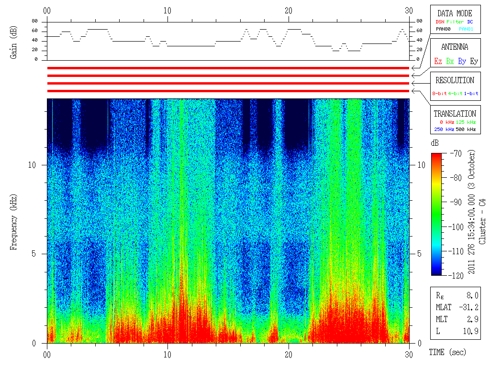The width and height of the screenshot is (490, 367).
Task: Select the red 0 kHz translation label
Action: [x=447, y=122]
